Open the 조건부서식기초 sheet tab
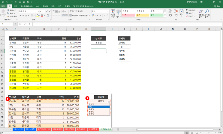This screenshot has height=134, width=223. coord(44,129)
